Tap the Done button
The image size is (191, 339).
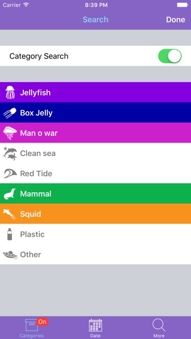[x=175, y=19]
